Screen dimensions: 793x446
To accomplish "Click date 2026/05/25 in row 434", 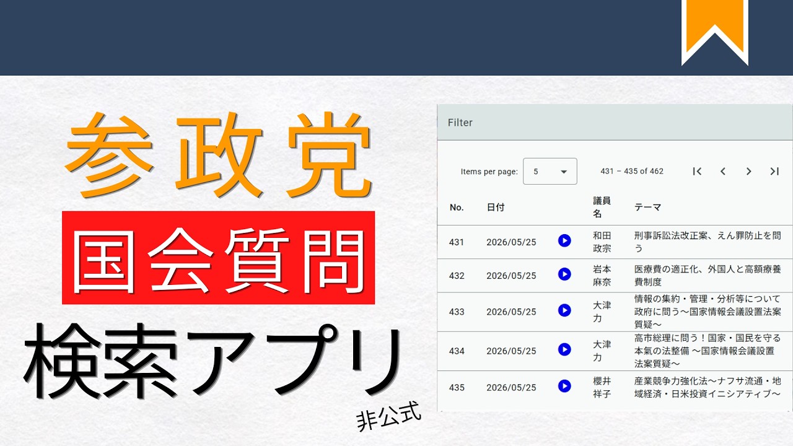I will pyautogui.click(x=511, y=351).
